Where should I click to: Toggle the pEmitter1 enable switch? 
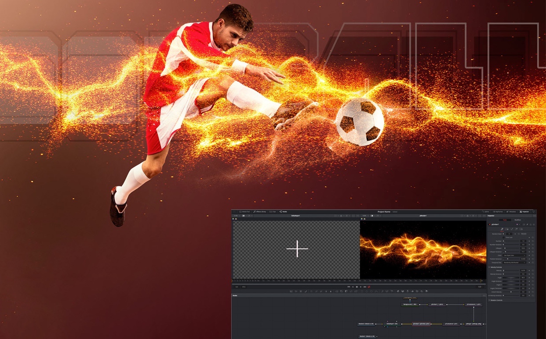pos(490,224)
